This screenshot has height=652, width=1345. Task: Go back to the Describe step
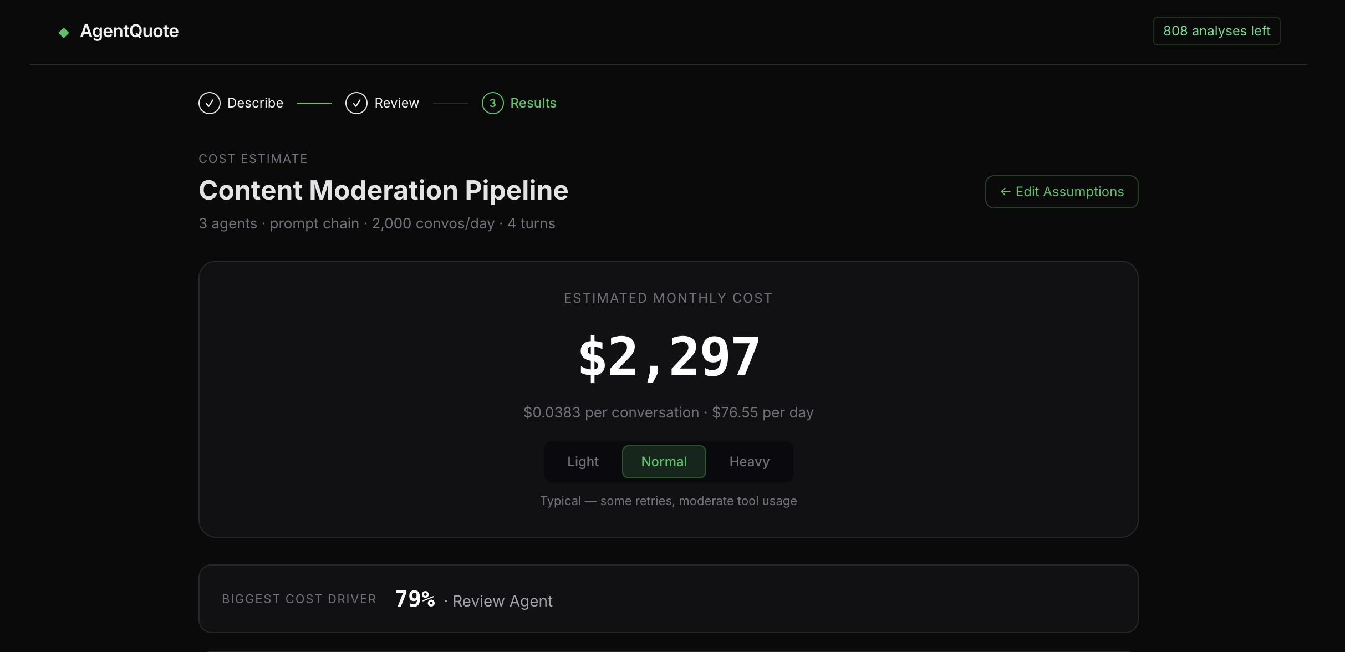click(256, 103)
